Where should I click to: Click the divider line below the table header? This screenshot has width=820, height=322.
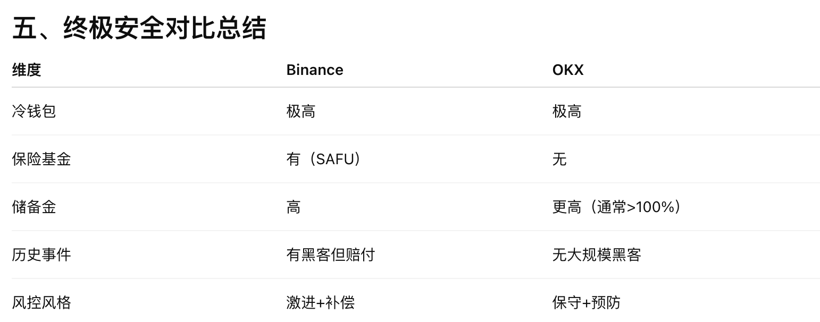(415, 87)
